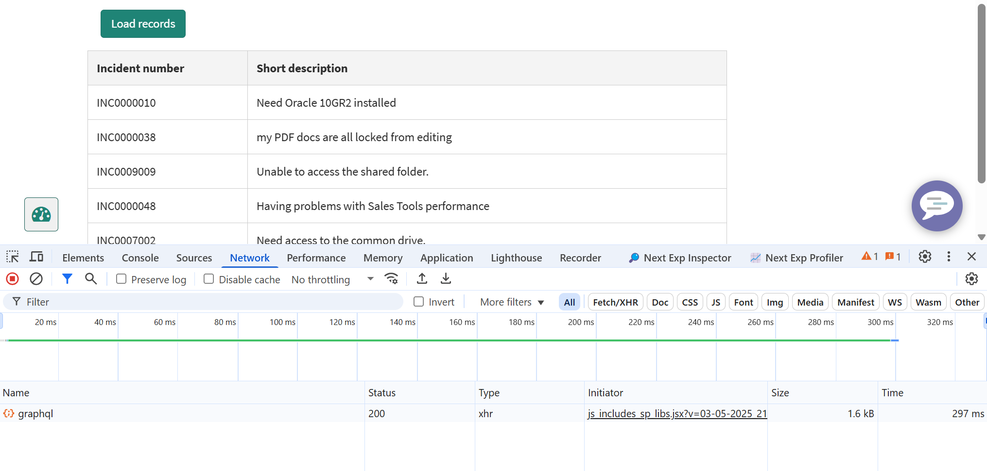Open network search with magnifier icon

(x=91, y=279)
